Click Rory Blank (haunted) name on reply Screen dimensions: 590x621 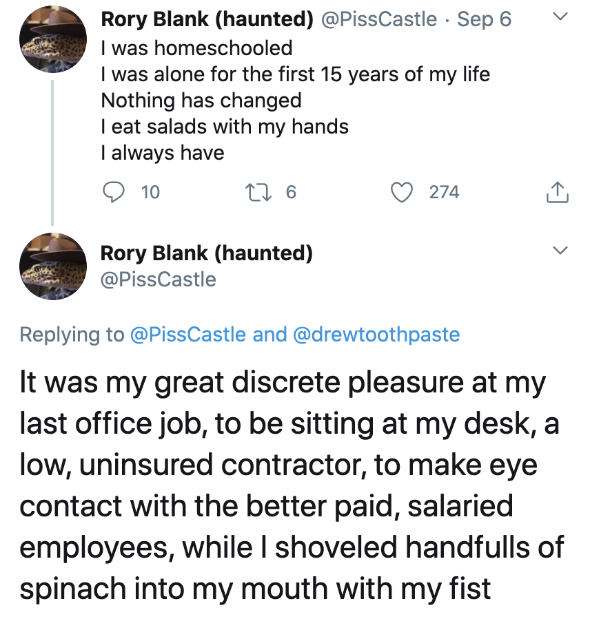207,253
